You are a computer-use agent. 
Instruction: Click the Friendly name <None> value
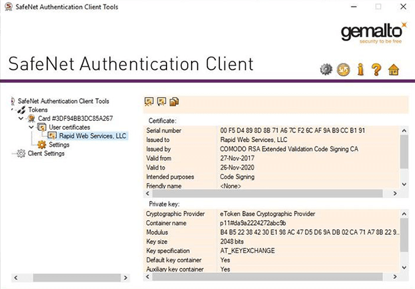click(231, 186)
